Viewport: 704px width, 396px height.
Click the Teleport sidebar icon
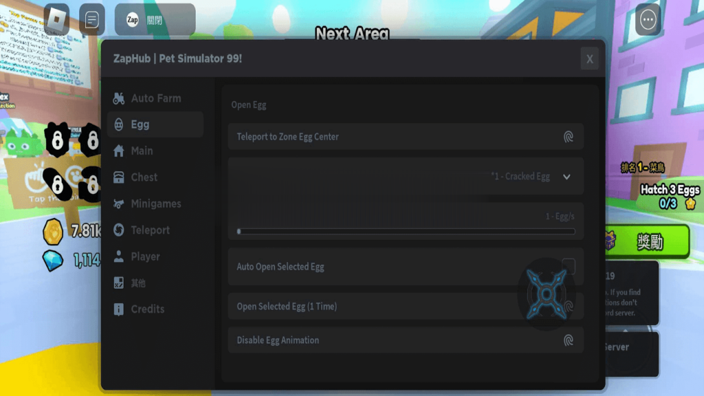click(x=119, y=230)
